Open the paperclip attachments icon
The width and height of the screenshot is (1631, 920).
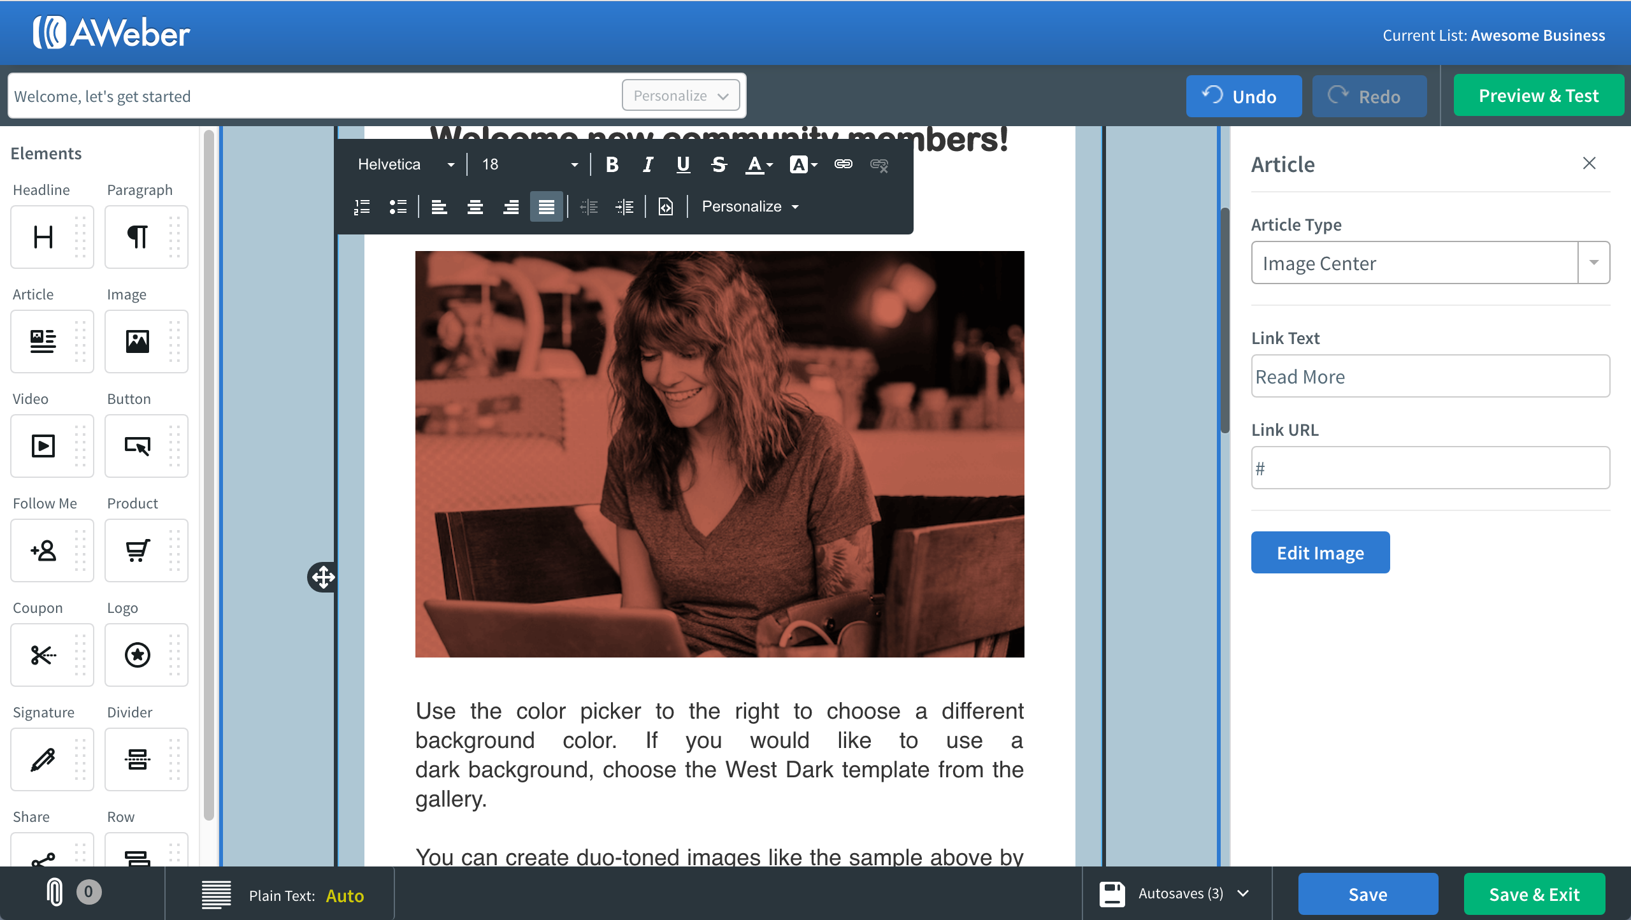coord(55,892)
